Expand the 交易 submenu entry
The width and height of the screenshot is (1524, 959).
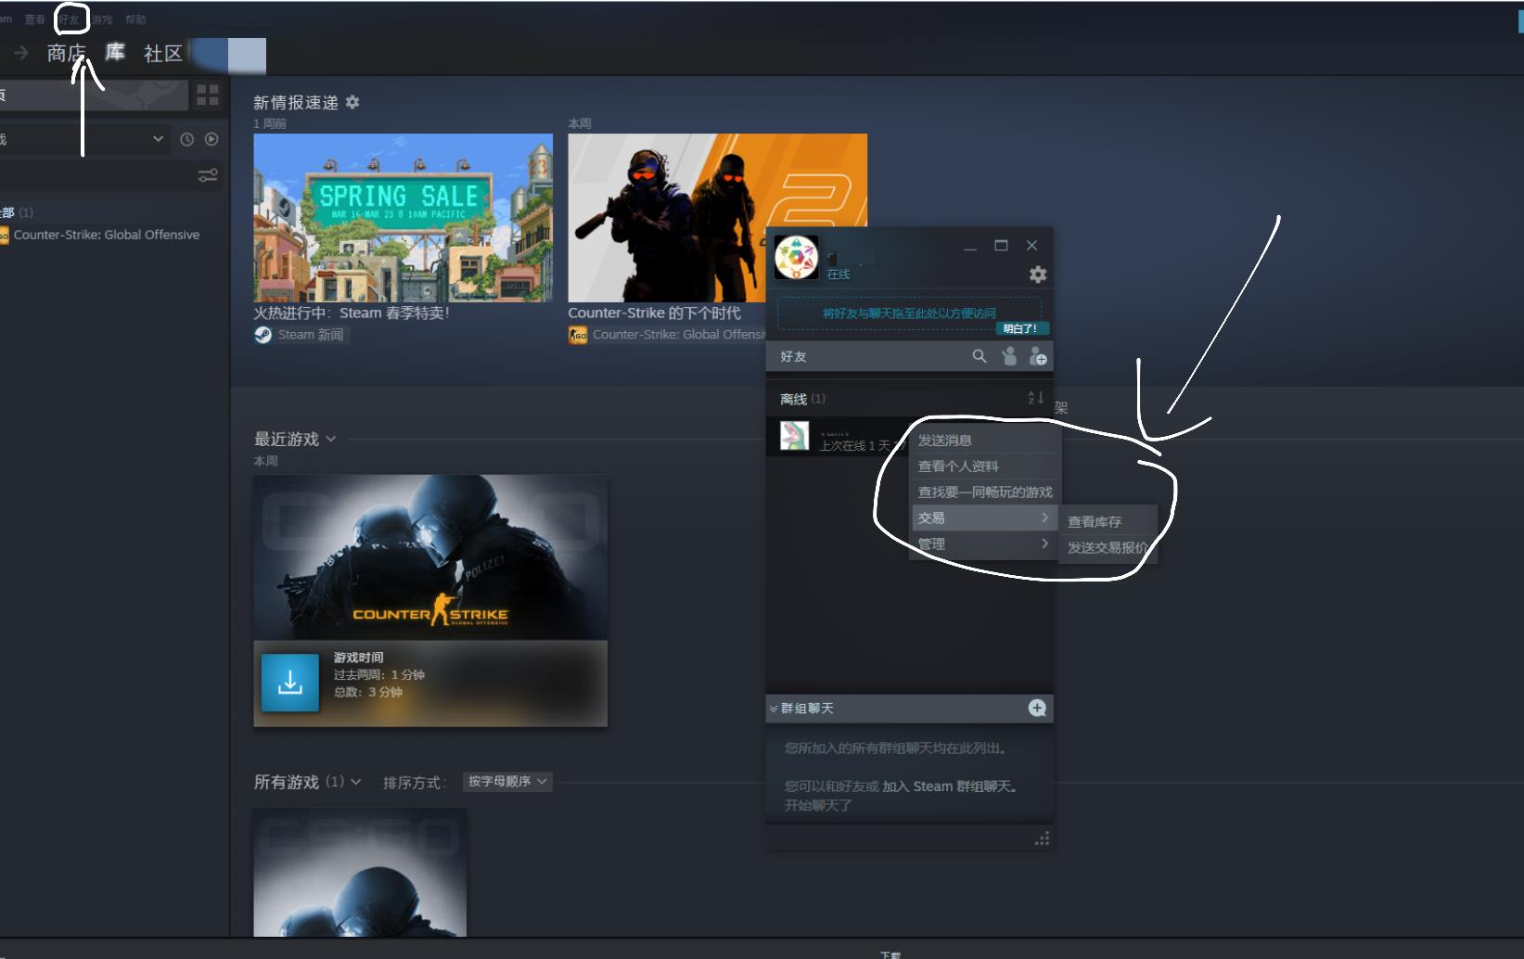pos(985,518)
